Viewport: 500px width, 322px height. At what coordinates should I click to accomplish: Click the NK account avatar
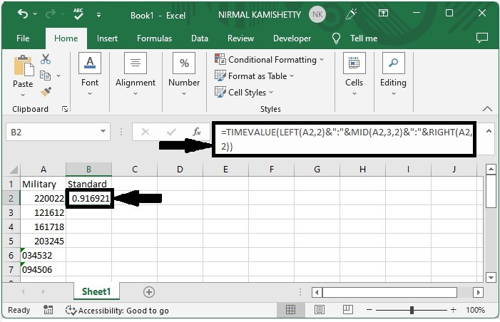point(317,14)
